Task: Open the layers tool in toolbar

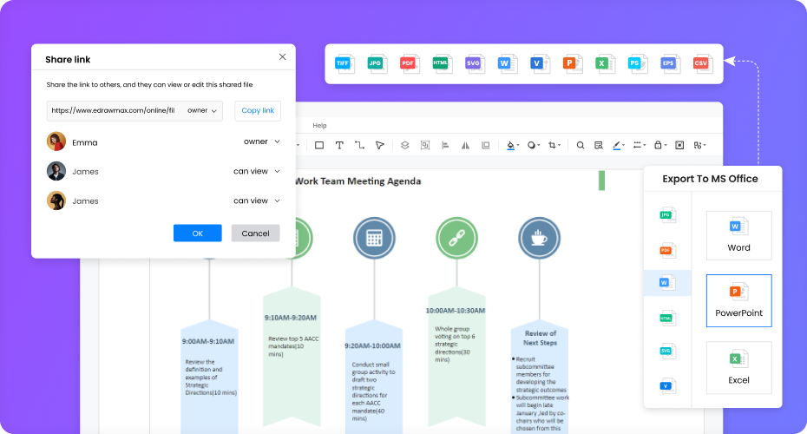Action: 404,145
